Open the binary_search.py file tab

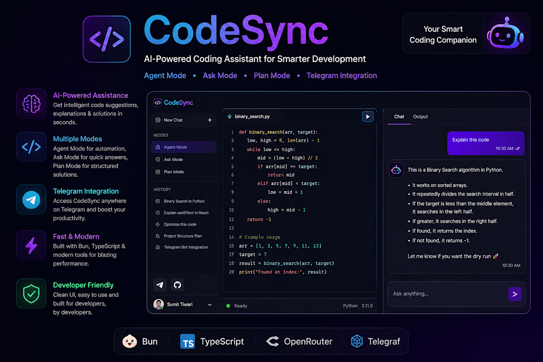pyautogui.click(x=252, y=117)
